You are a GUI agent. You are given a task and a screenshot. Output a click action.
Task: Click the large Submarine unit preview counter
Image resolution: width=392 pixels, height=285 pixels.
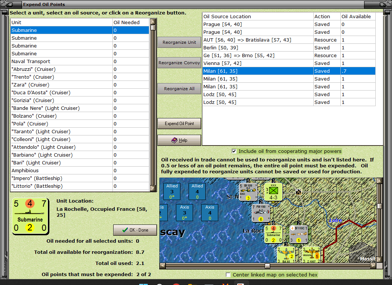tap(30, 216)
